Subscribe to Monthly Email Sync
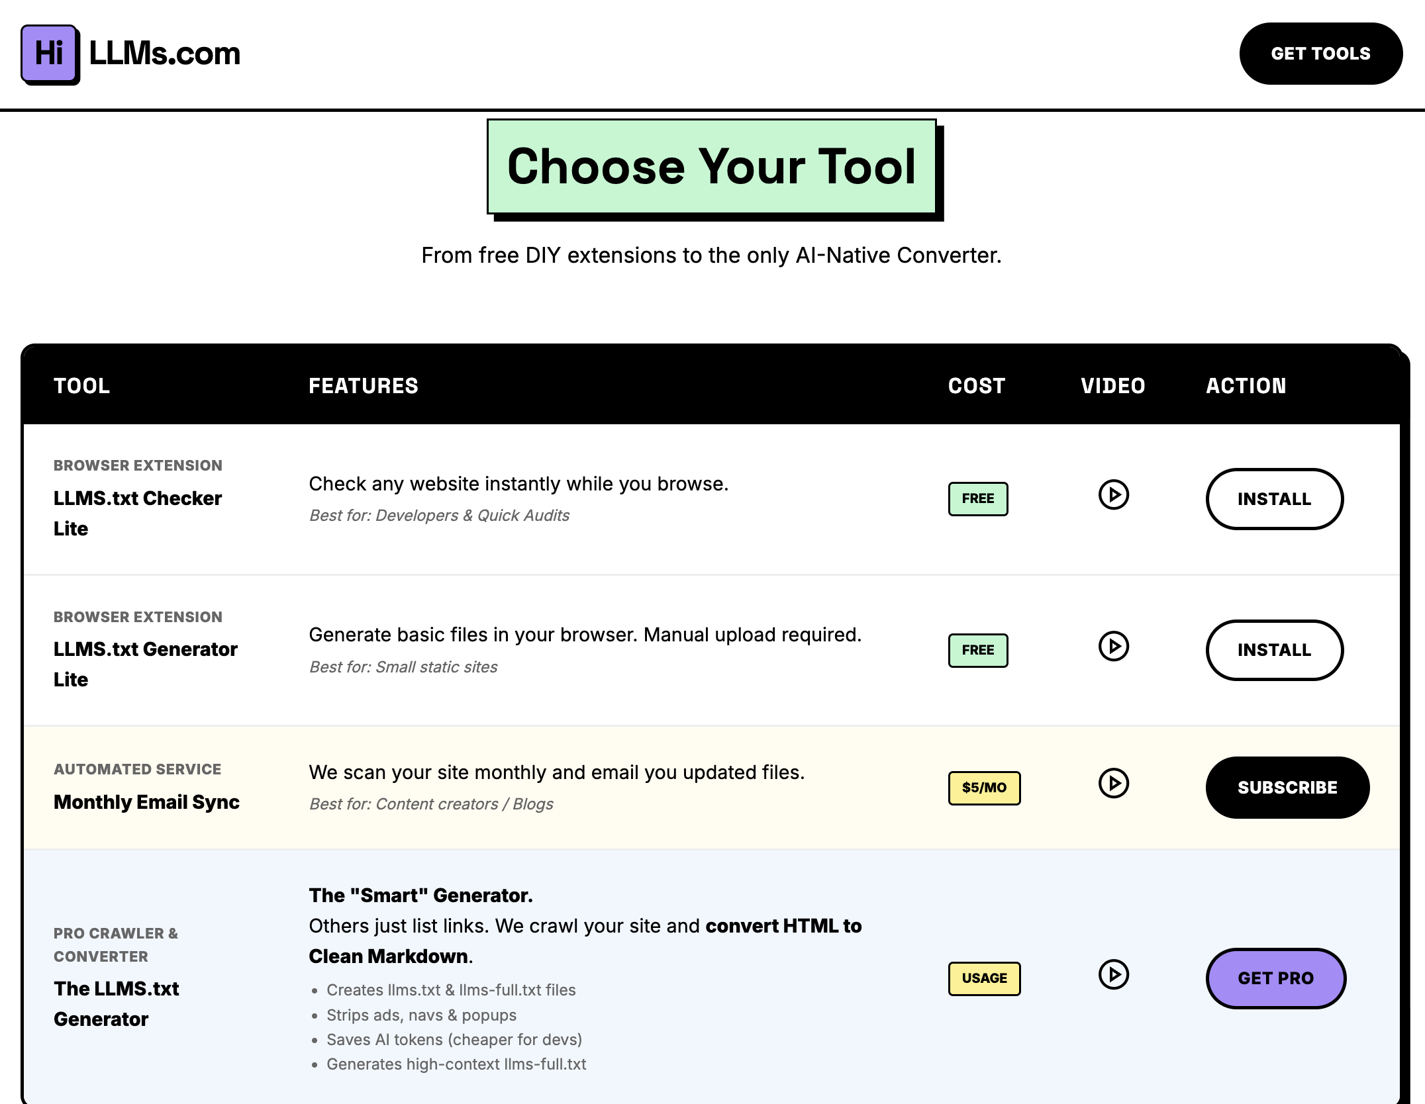The image size is (1425, 1104). tap(1287, 788)
